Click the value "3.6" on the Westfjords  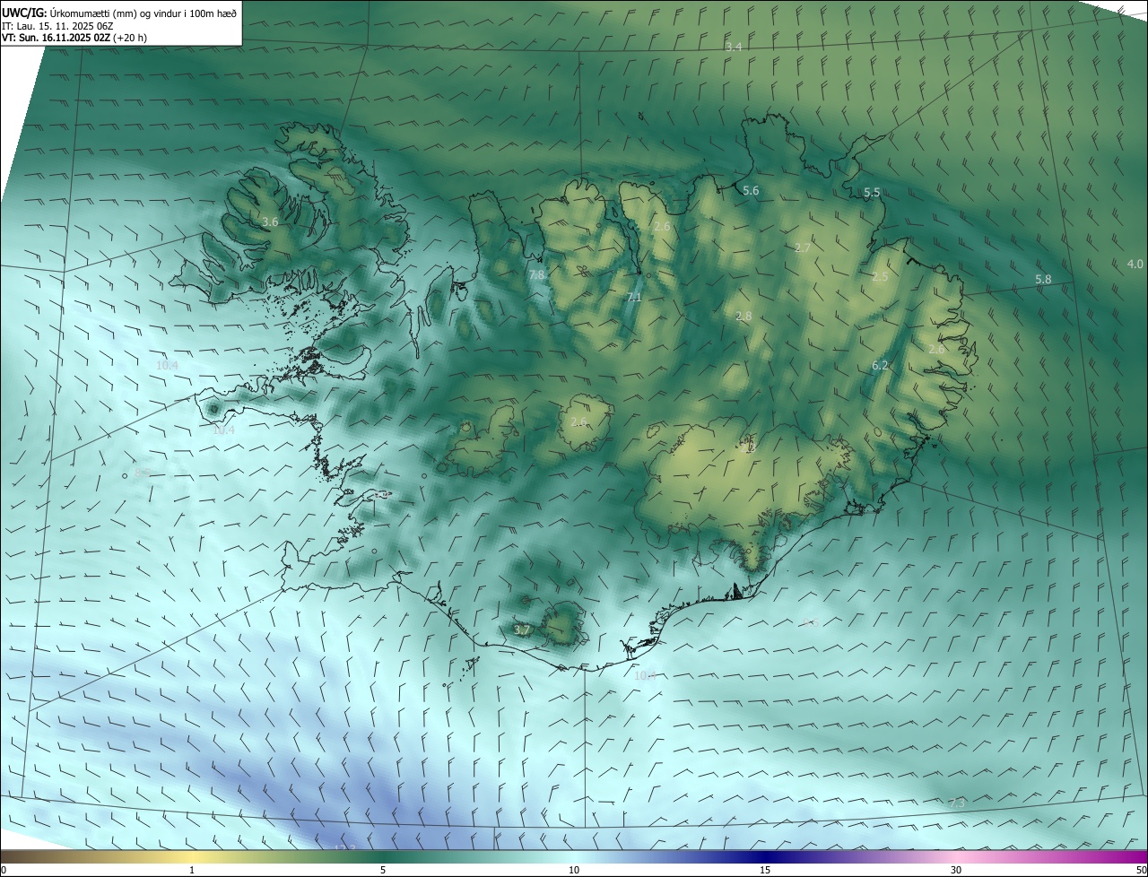(x=270, y=221)
